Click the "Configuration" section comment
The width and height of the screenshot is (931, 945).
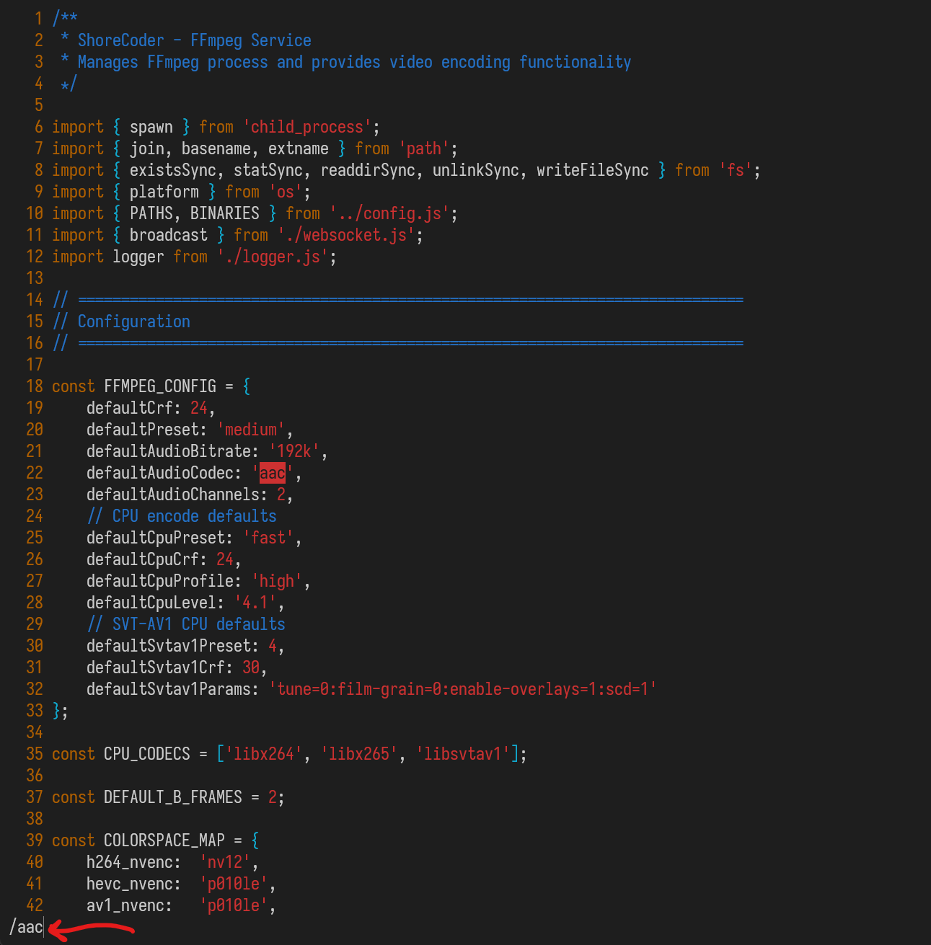[134, 321]
